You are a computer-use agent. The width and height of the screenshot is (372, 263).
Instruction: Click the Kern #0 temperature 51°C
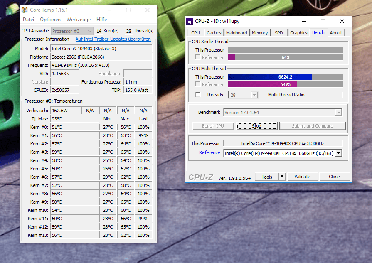[74, 127]
